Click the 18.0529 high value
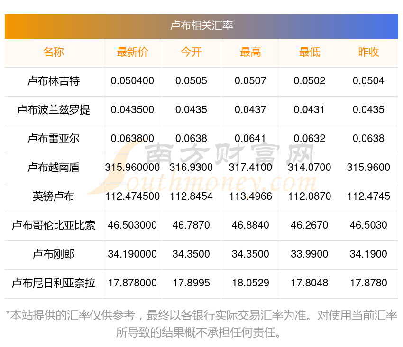Screen dimensions: 403x347 [x=250, y=283]
